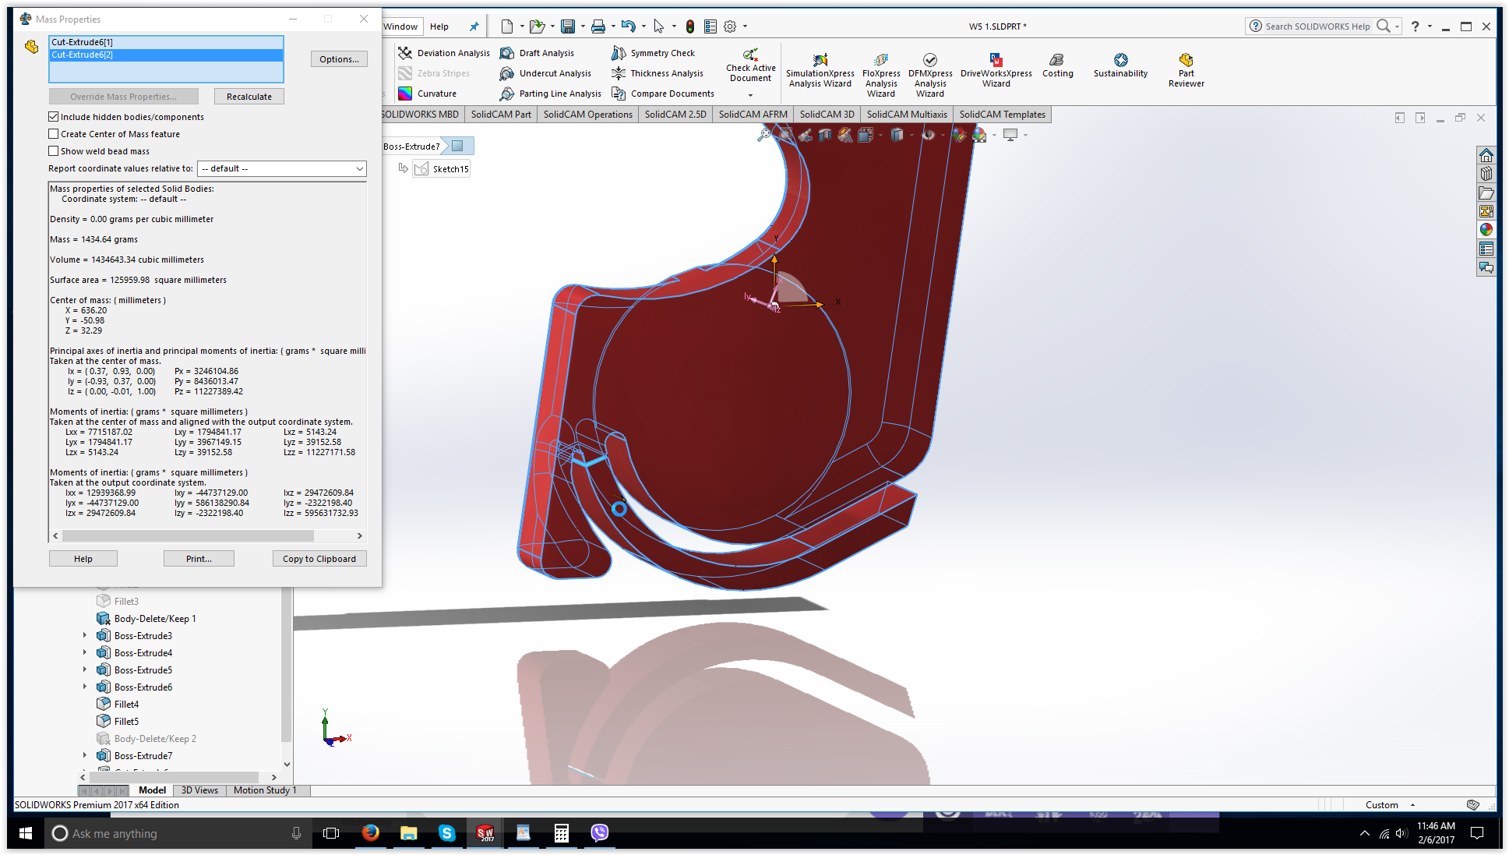This screenshot has width=1509, height=855.
Task: Click the New document icon
Action: (x=506, y=26)
